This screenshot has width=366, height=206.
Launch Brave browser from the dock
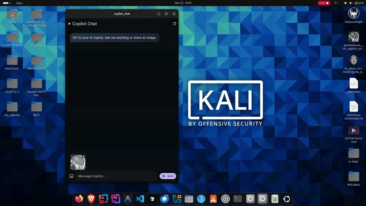(x=91, y=199)
